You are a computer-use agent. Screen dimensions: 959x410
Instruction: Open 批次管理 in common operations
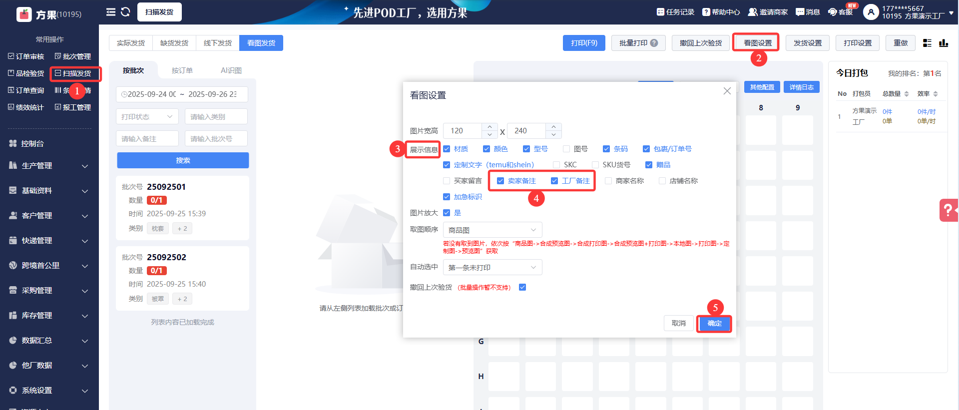73,56
